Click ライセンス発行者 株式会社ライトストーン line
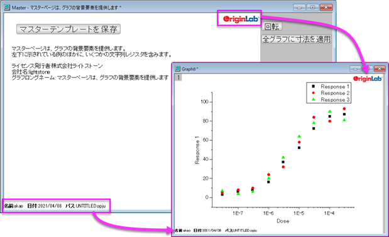 click(57, 66)
